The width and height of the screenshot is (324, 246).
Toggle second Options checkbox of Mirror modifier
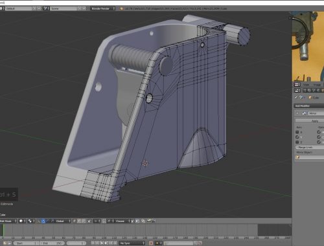[x=319, y=137]
